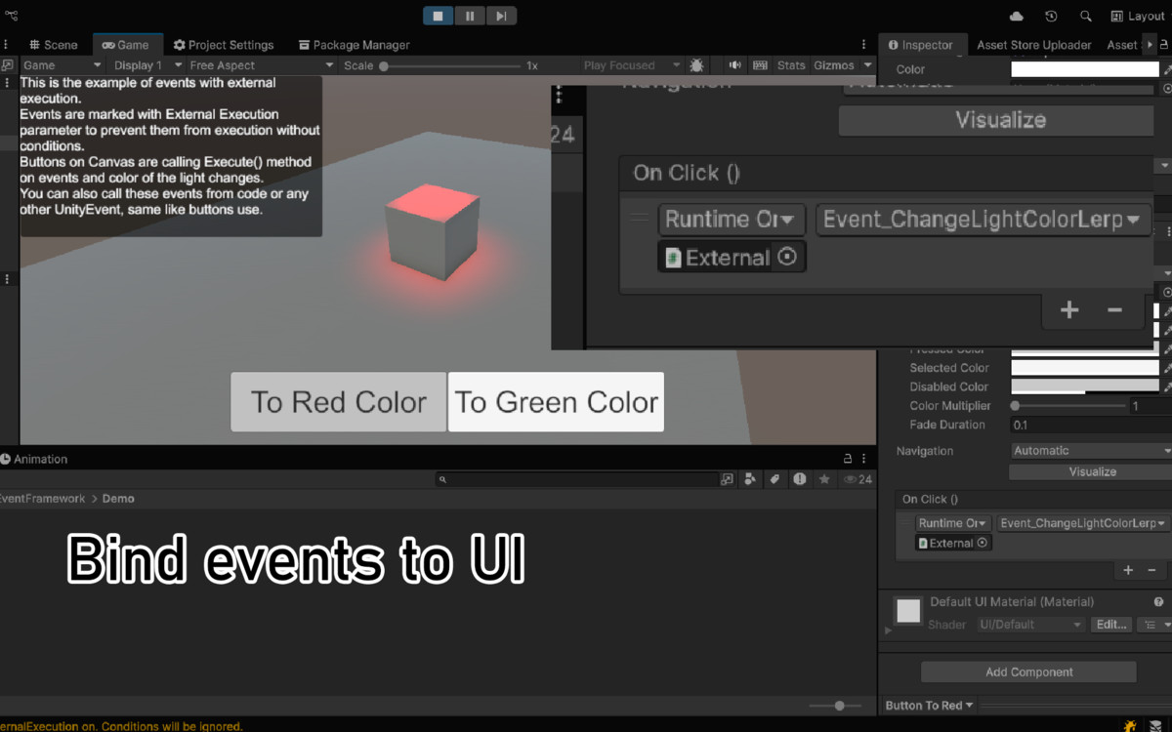Viewport: 1172px width, 732px height.
Task: Open the Runtime Only dropdown under On Click
Action: (731, 219)
